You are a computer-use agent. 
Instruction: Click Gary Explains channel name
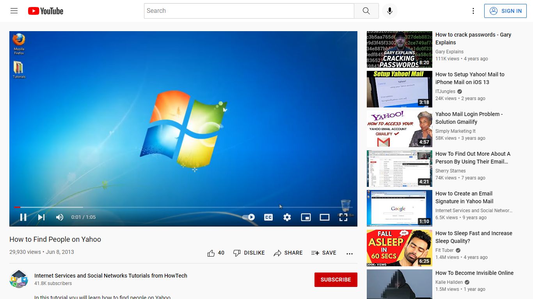pos(449,52)
